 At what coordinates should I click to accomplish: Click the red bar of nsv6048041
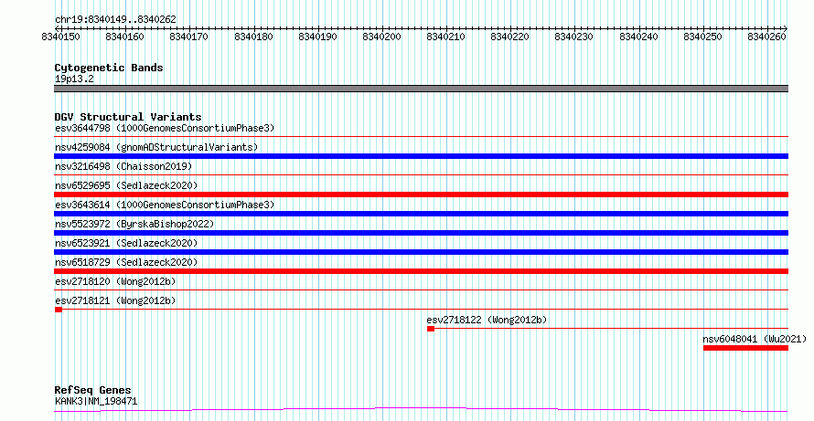[746, 348]
